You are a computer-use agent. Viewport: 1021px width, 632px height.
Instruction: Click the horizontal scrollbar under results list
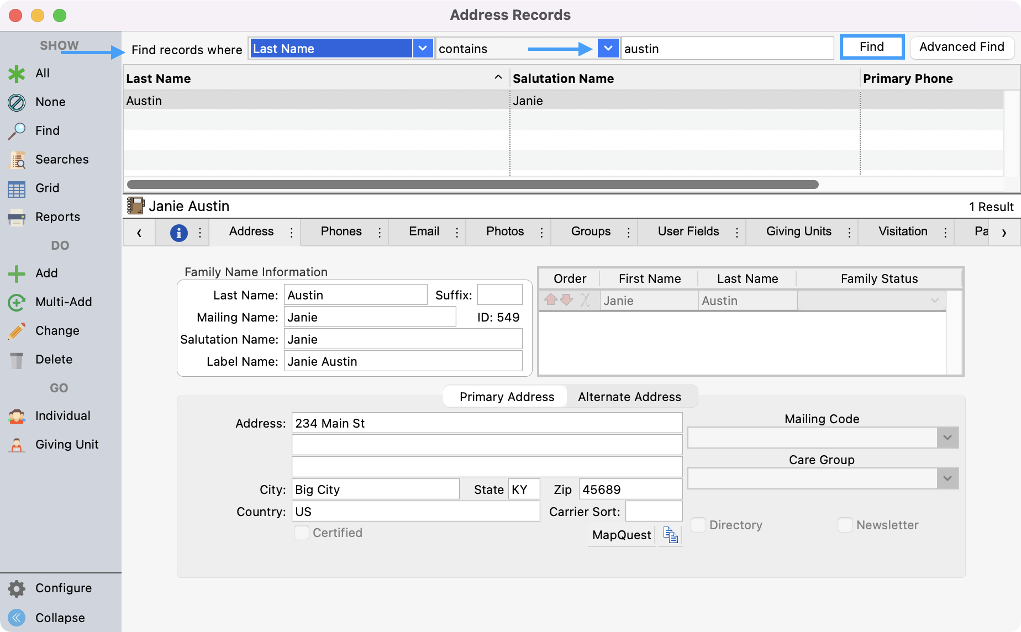click(472, 185)
